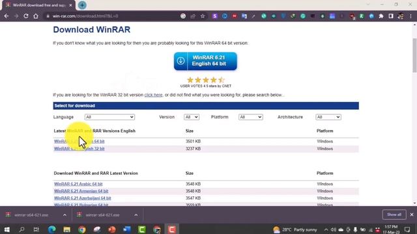The height and width of the screenshot is (234, 417).
Task: Open green Camtasia icon on taskbar
Action: point(142,229)
